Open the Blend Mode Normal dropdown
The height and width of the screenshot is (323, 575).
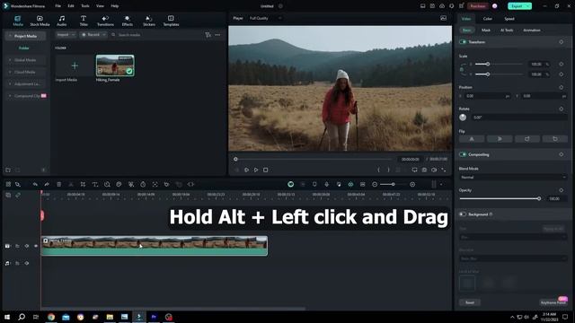(513, 178)
